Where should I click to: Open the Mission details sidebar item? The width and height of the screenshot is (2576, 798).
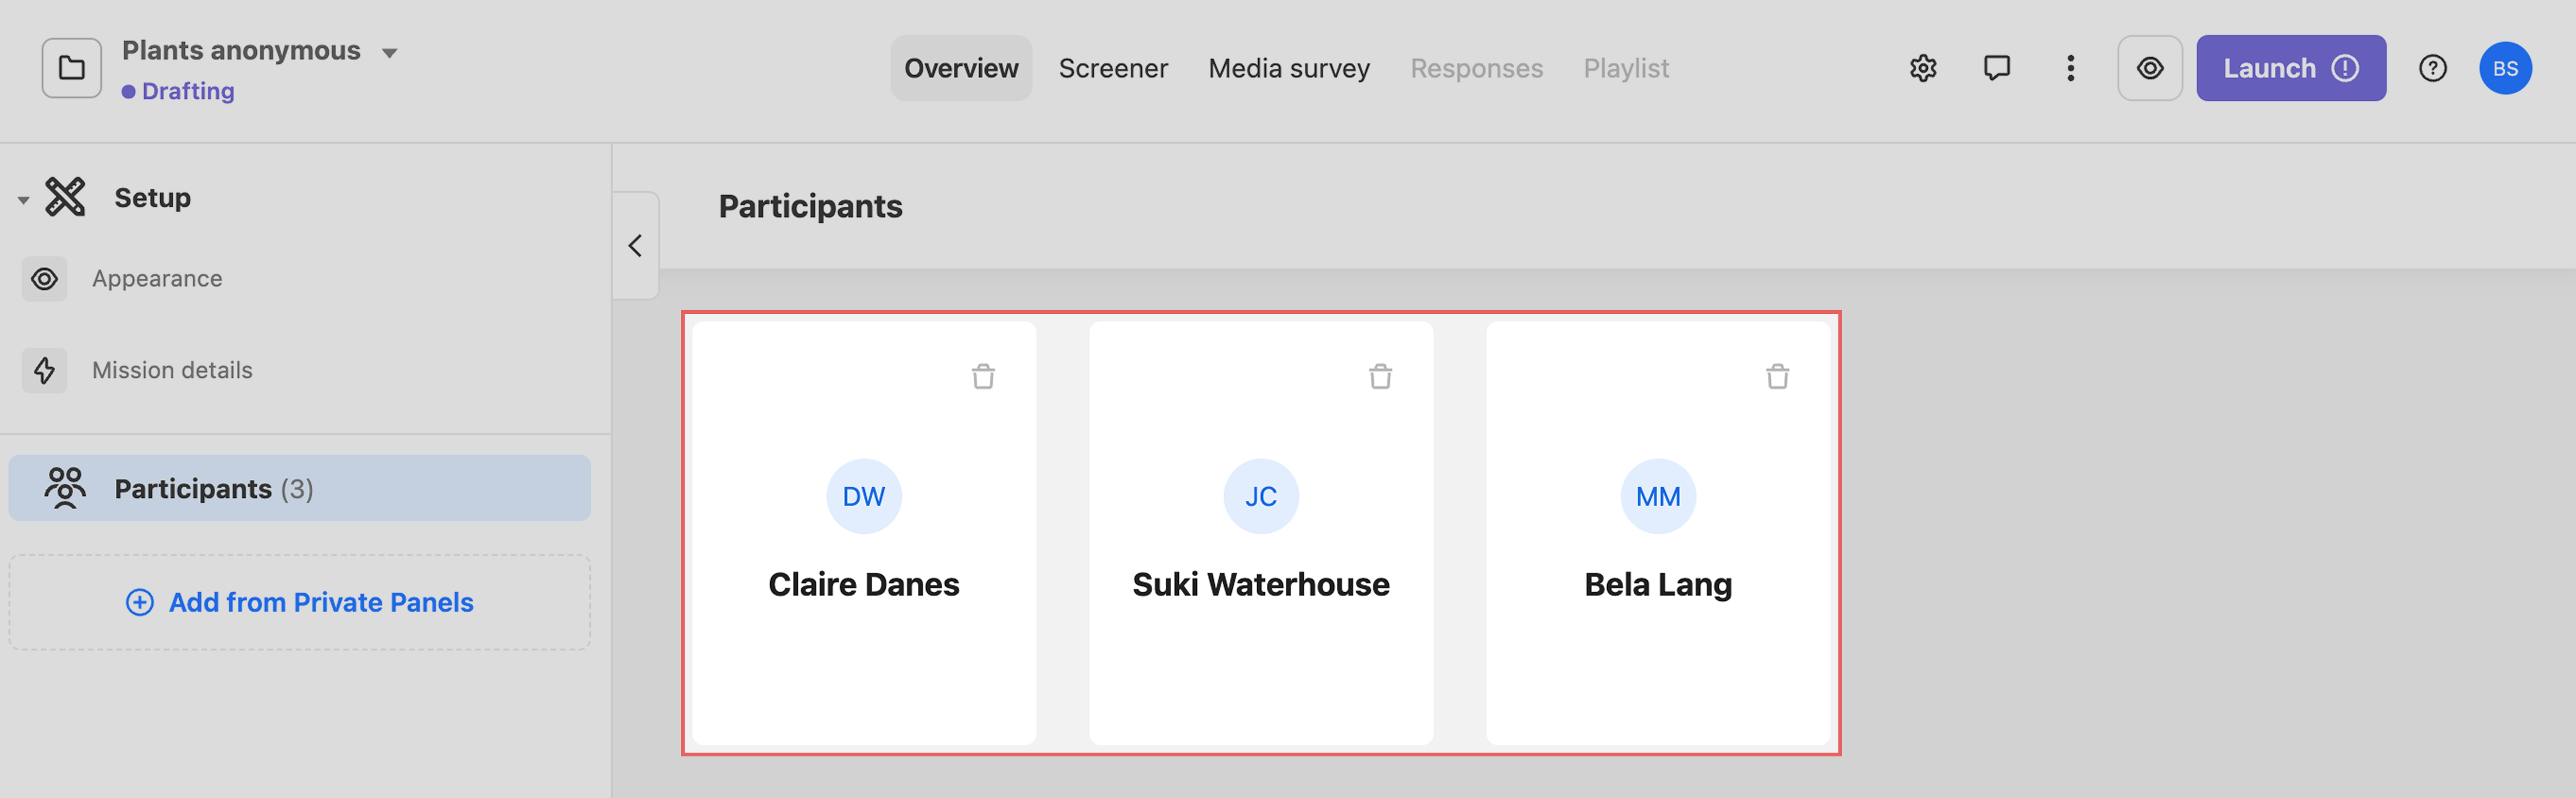[x=172, y=370]
